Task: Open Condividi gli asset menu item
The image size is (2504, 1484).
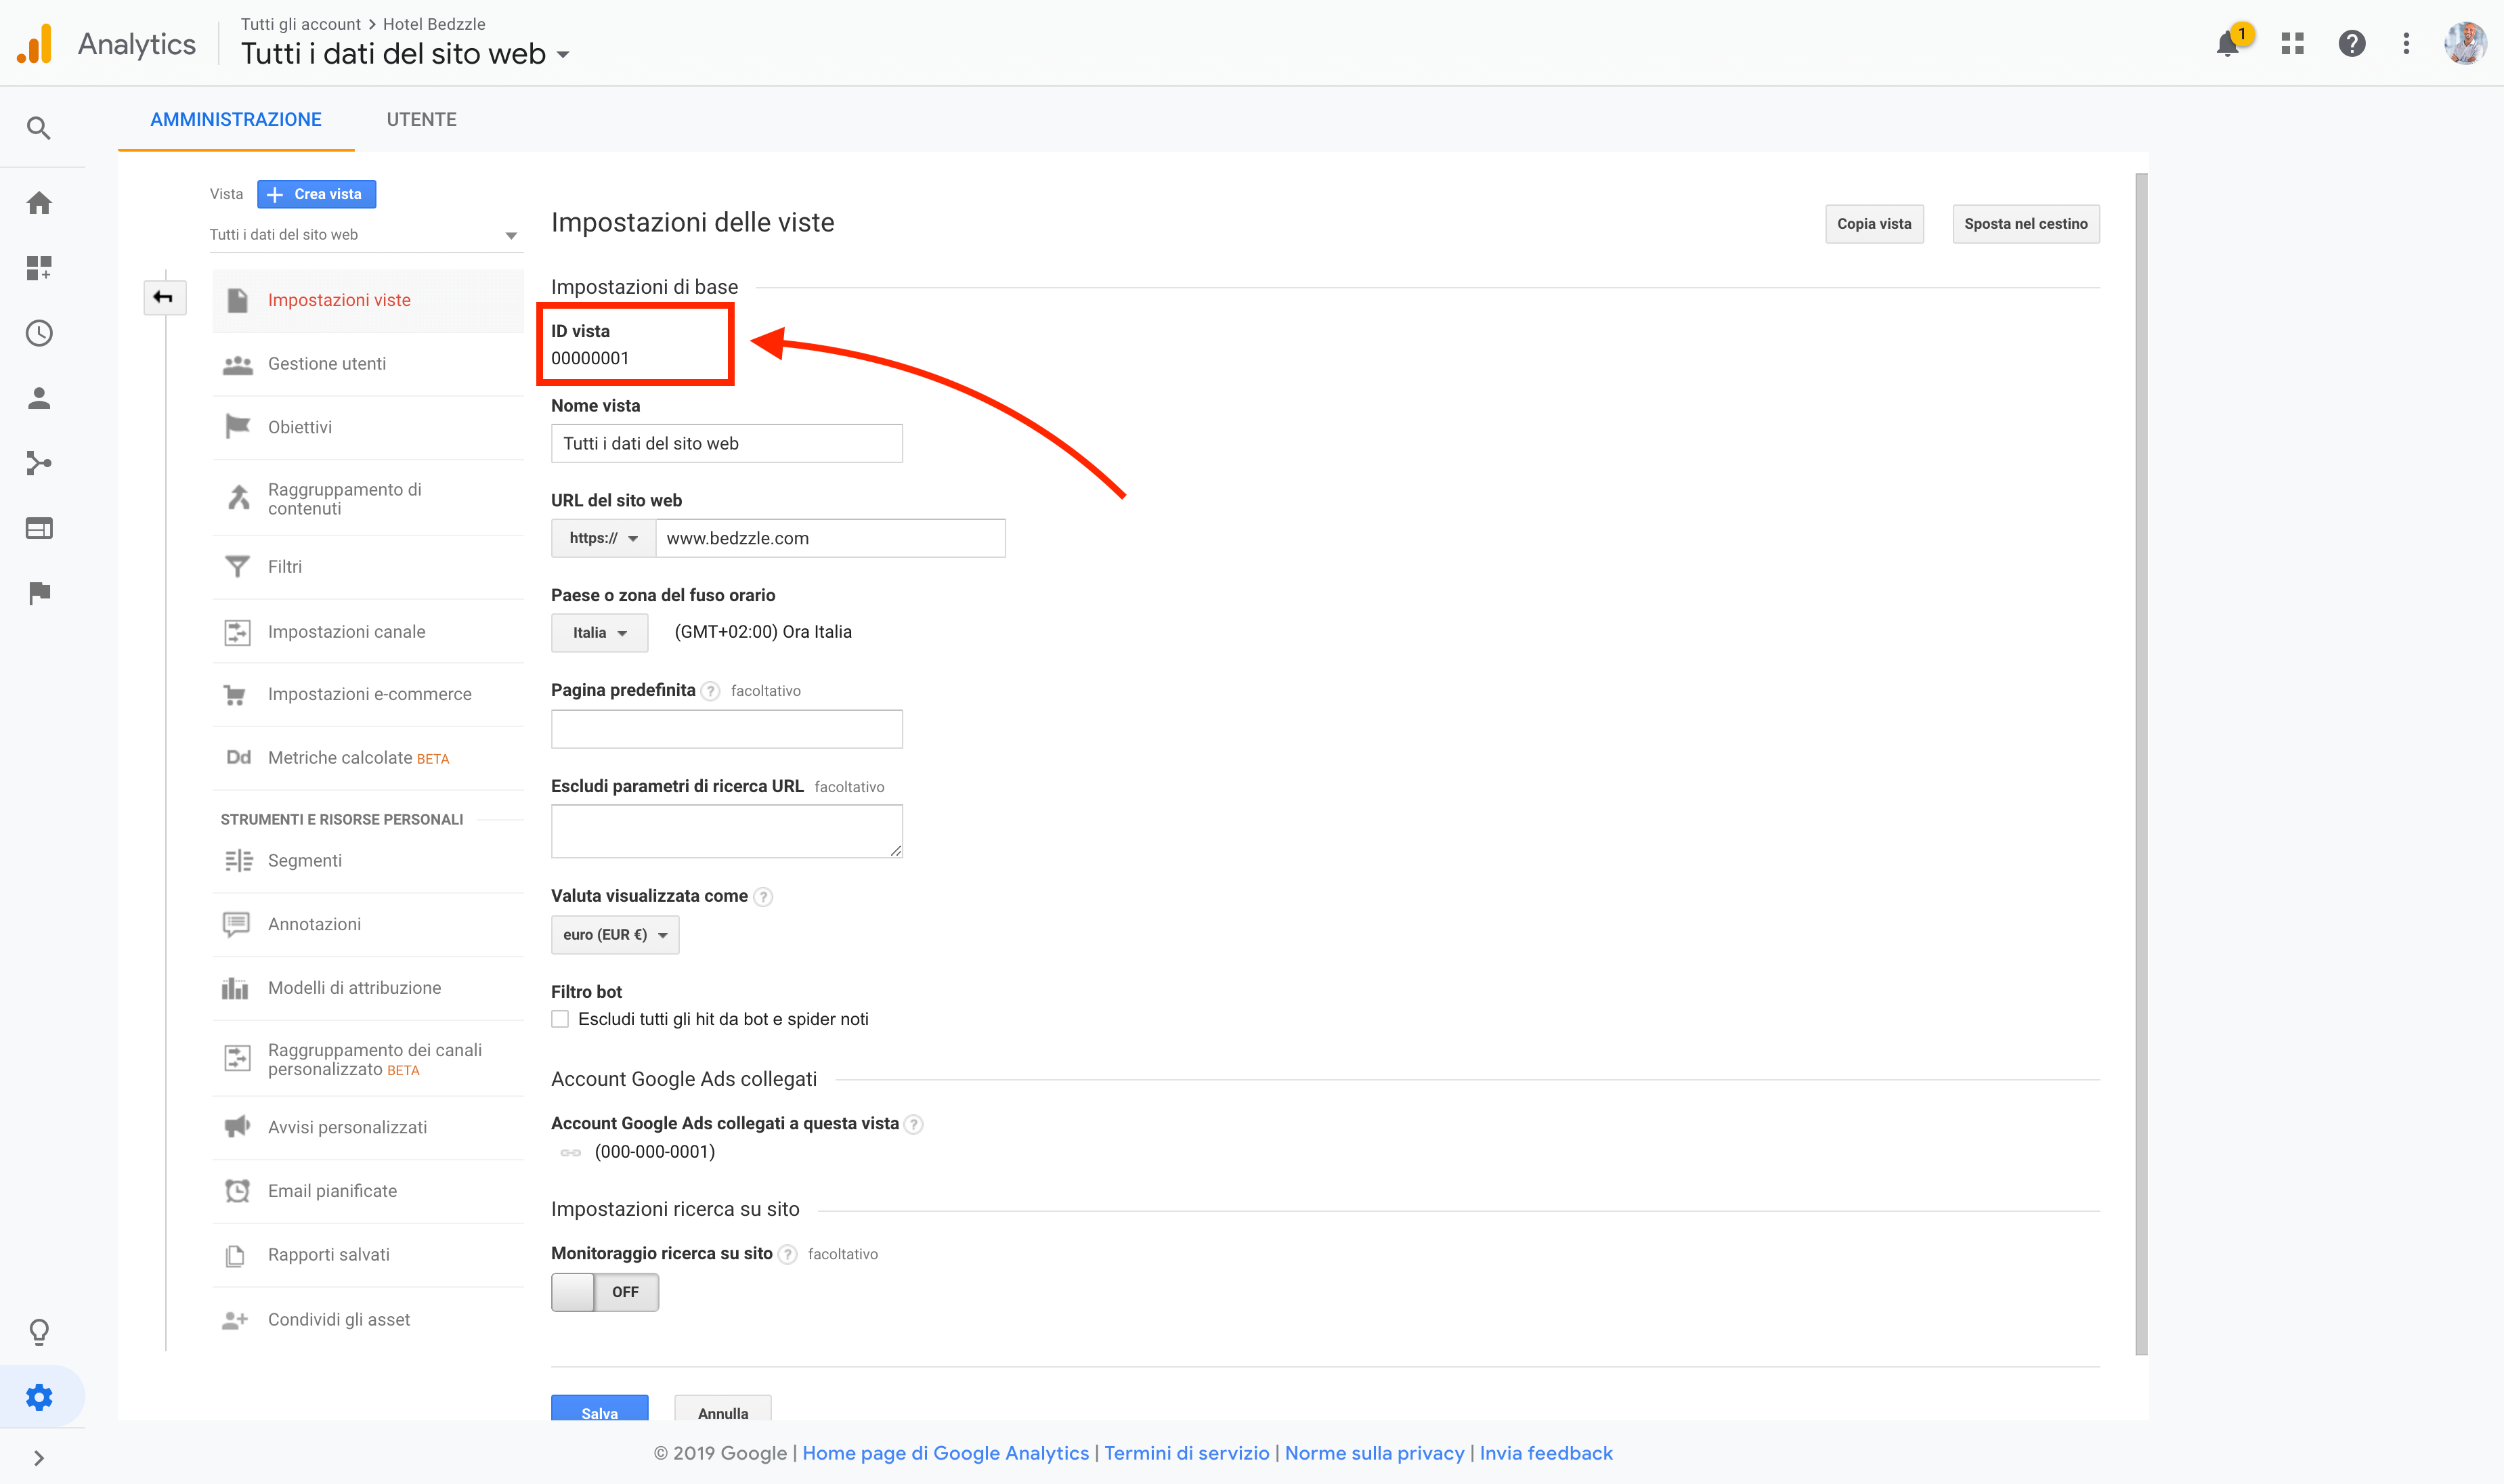Action: click(368, 1320)
